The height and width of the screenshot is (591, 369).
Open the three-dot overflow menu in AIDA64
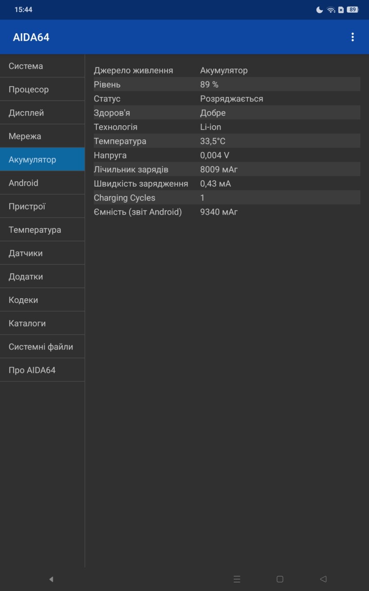pos(352,37)
